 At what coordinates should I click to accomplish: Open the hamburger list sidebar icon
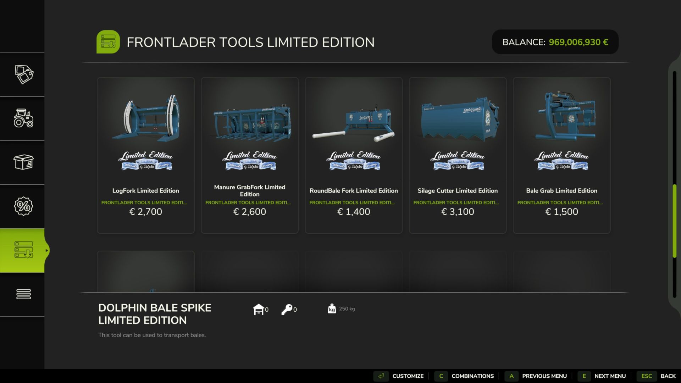click(x=24, y=294)
